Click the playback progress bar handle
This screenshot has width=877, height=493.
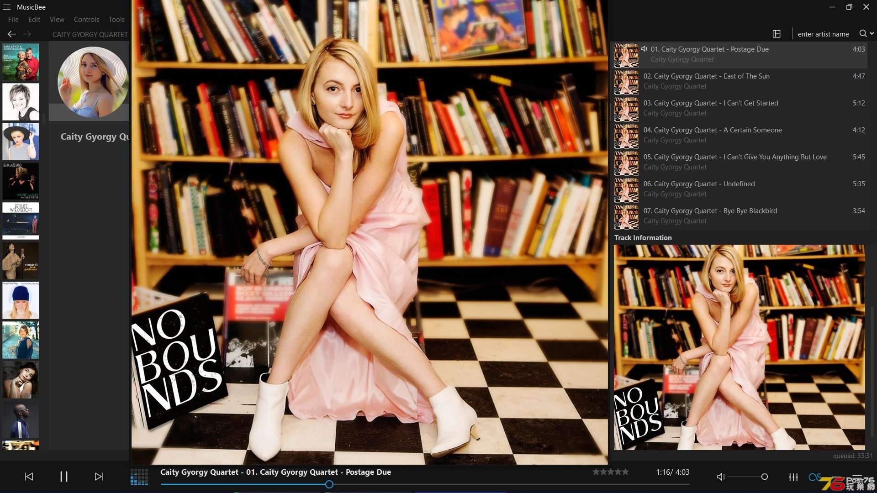329,484
